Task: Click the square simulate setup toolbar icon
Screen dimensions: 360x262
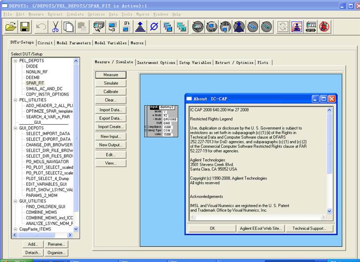Action: [x=113, y=27]
